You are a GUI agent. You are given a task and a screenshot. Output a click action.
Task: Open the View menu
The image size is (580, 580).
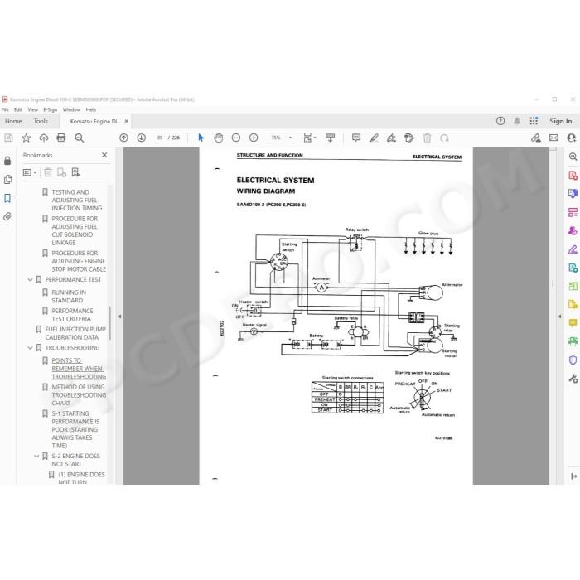coord(32,109)
